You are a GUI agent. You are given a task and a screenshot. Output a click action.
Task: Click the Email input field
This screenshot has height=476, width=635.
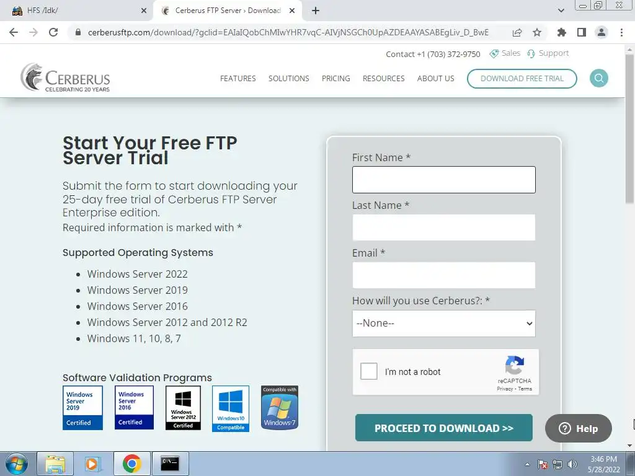click(x=444, y=275)
